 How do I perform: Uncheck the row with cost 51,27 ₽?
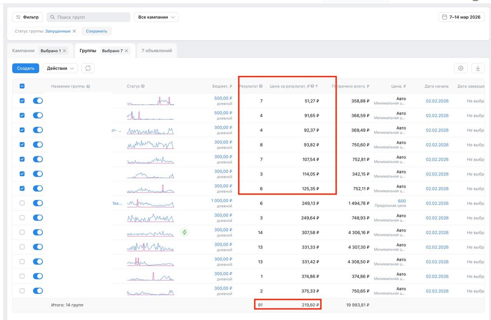[x=22, y=101]
